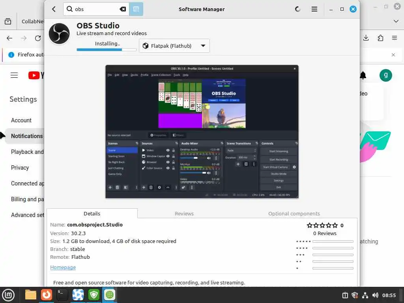This screenshot has width=404, height=303.
Task: Open the Homepage link
Action: pos(63,267)
